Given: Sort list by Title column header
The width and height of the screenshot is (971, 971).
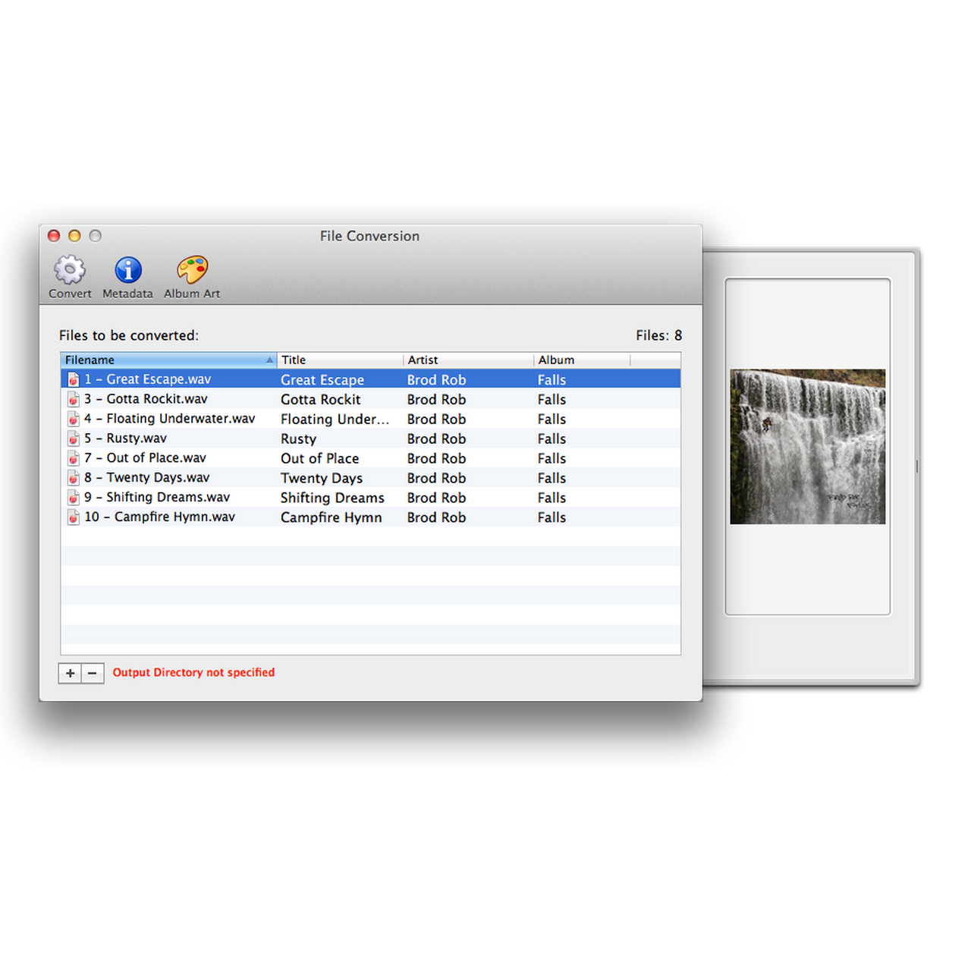Looking at the screenshot, I should 339,360.
